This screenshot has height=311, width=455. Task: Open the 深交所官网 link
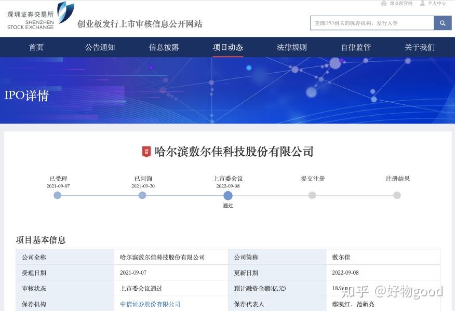tap(401, 4)
